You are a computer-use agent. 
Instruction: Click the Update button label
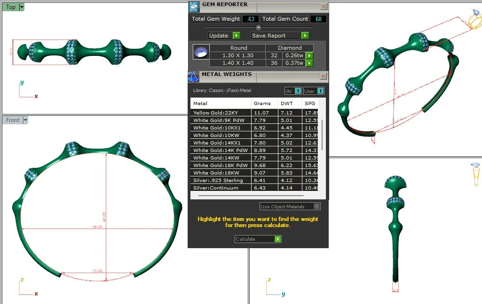(x=219, y=36)
